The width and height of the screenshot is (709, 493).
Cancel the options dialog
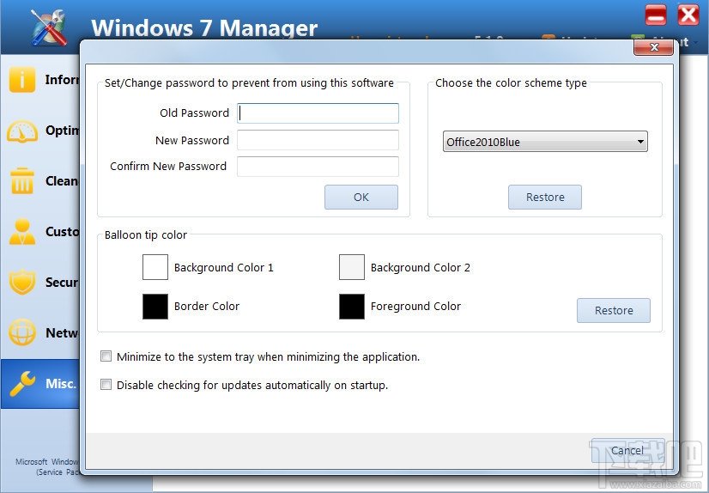coord(627,450)
